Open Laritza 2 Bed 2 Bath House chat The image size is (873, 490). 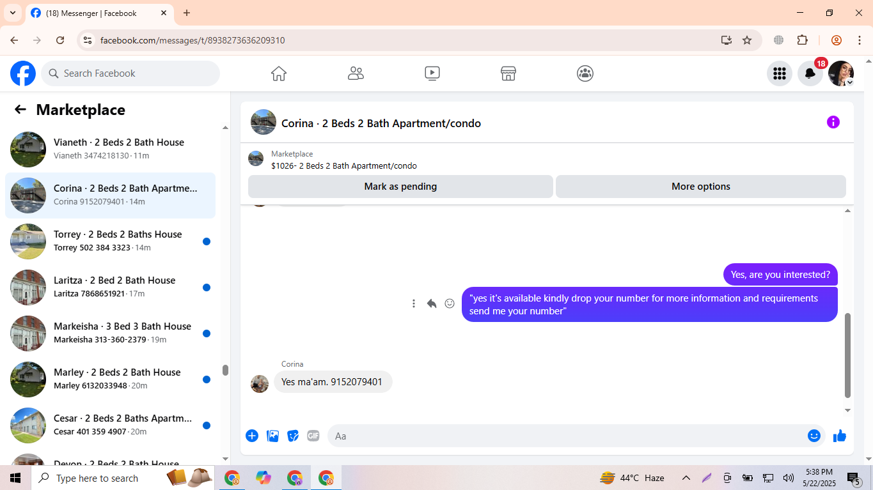coord(110,287)
